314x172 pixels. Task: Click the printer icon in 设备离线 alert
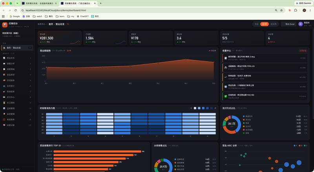click(225, 68)
